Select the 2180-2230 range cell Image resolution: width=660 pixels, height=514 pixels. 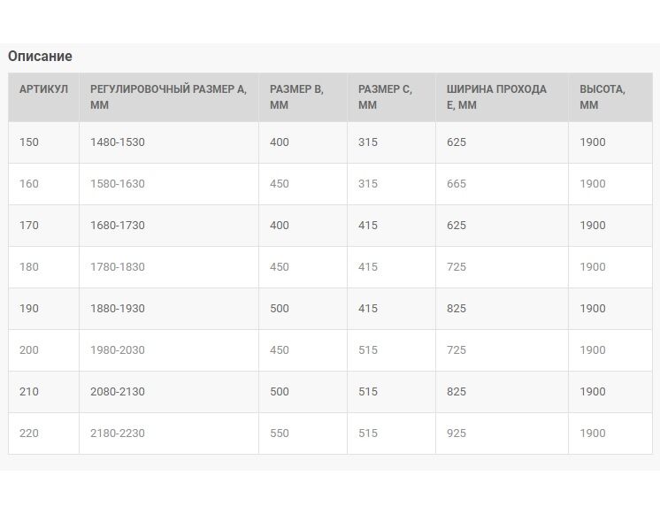118,433
